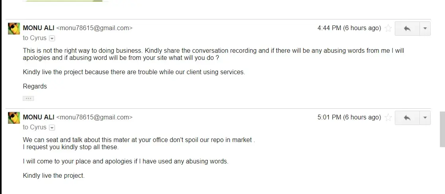Reply to the 4:44 PM email
Screen dimensions: 445x194
click(x=407, y=29)
